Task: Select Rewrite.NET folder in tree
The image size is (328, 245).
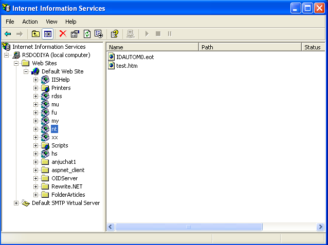Action: 67,186
